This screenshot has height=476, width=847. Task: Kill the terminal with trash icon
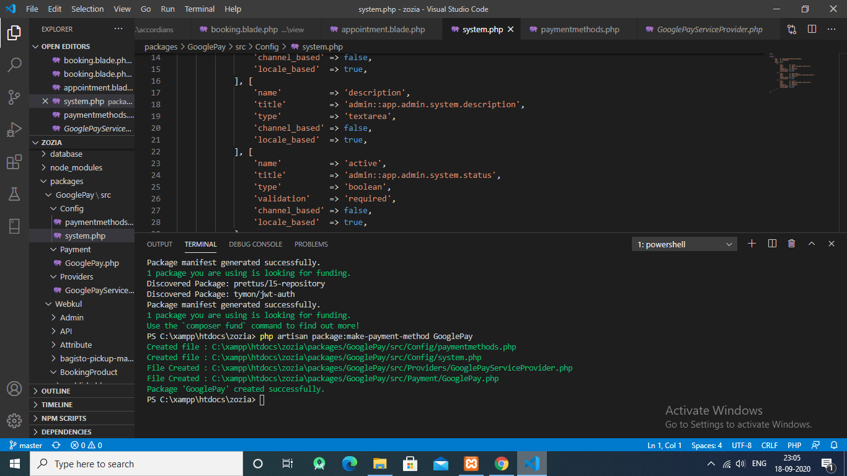792,244
